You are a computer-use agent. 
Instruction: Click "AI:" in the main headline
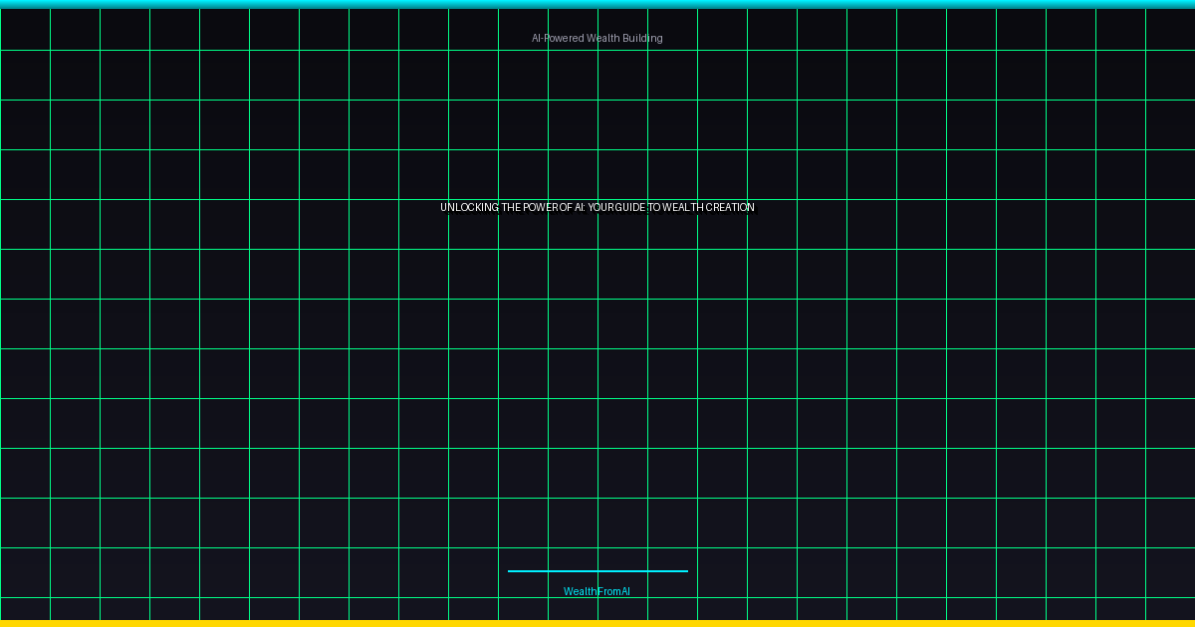[580, 208]
